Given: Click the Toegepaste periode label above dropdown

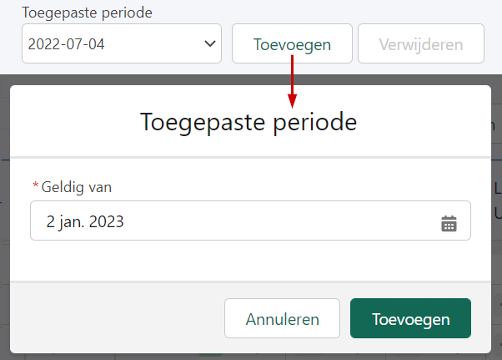Looking at the screenshot, I should 87,13.
